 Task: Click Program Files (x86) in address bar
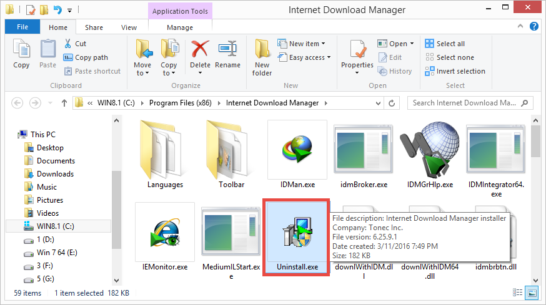(180, 103)
